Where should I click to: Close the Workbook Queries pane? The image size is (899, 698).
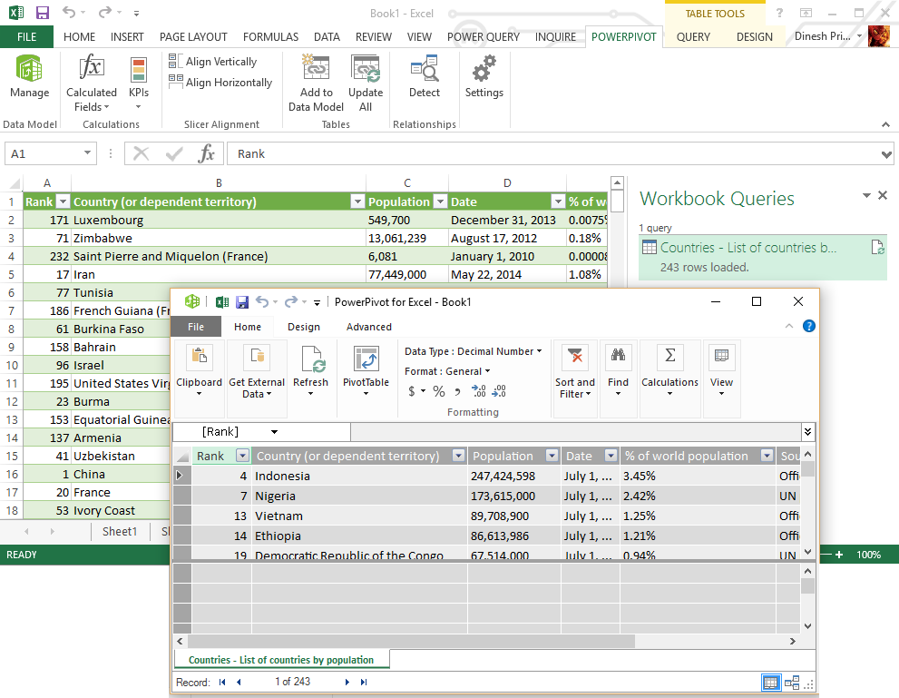[x=883, y=195]
